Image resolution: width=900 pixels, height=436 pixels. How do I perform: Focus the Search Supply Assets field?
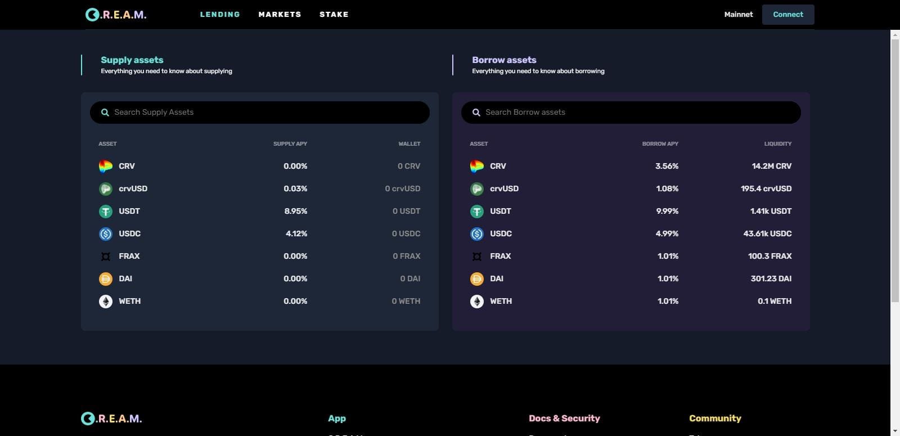(x=260, y=113)
